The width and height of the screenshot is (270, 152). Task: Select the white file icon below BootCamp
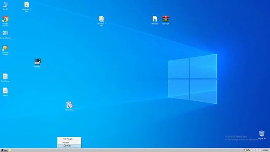click(5, 92)
